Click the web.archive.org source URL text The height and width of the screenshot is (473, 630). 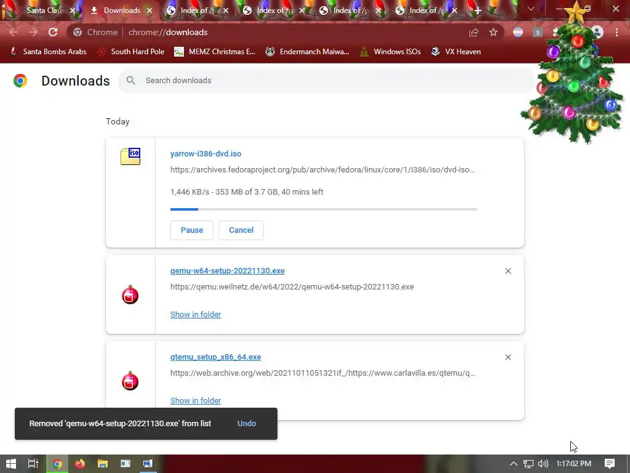point(322,373)
